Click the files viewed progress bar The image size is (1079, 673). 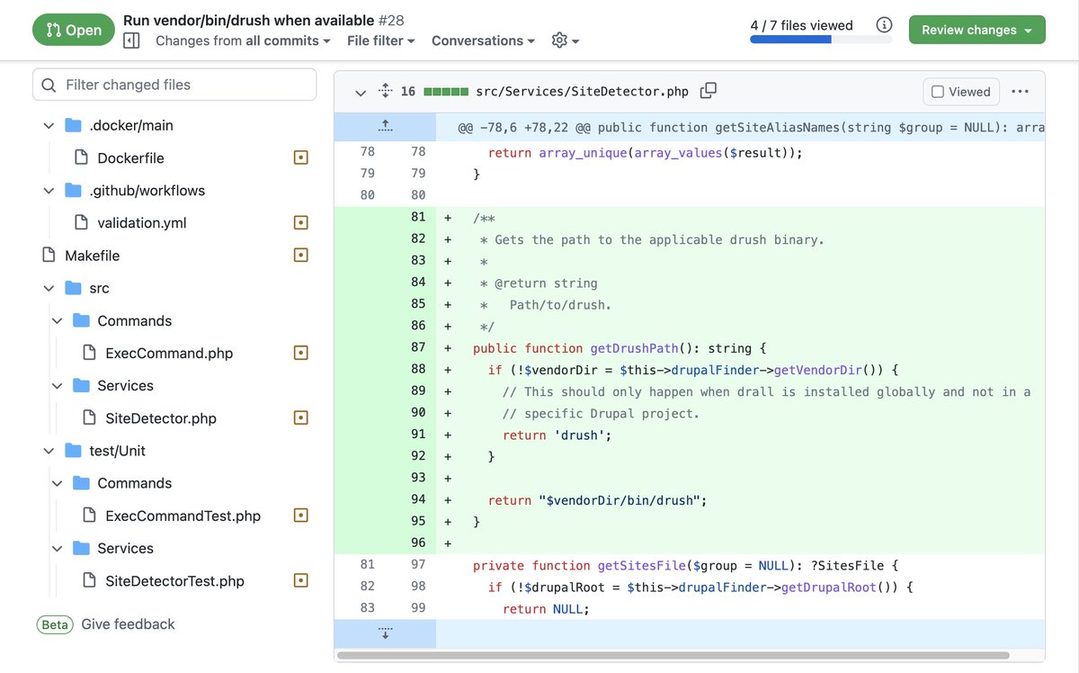click(x=821, y=40)
